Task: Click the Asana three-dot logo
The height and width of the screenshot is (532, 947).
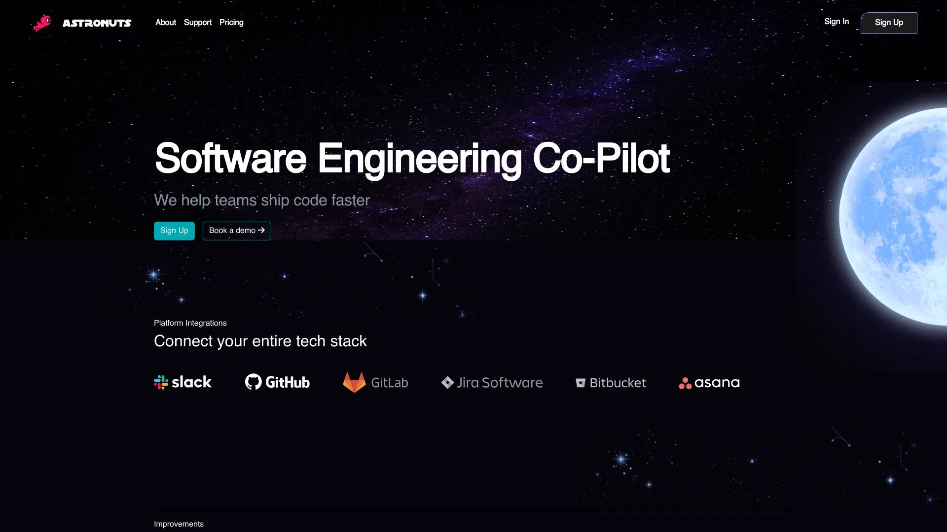Action: coord(685,383)
